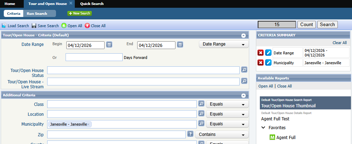This screenshot has width=352, height=144.
Task: Open the End date calendar picker
Action: pyautogui.click(x=180, y=45)
